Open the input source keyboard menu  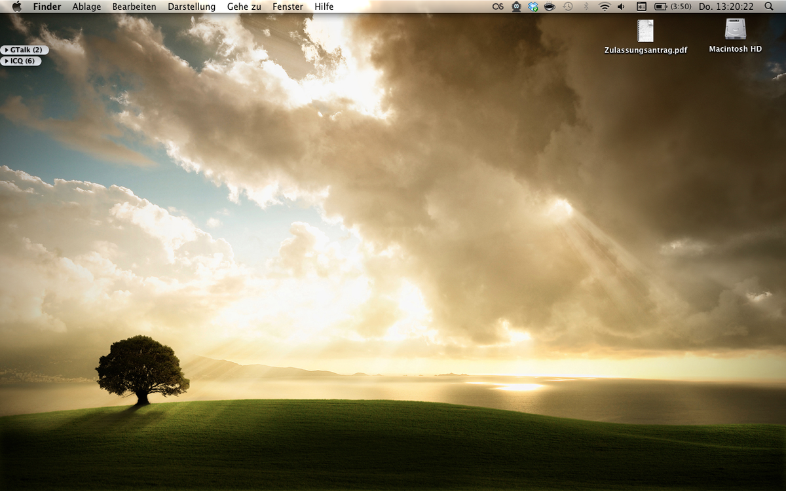tap(641, 7)
